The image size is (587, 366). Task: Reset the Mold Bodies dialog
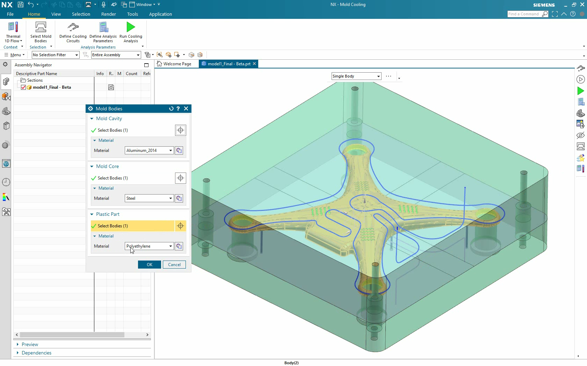tap(171, 109)
